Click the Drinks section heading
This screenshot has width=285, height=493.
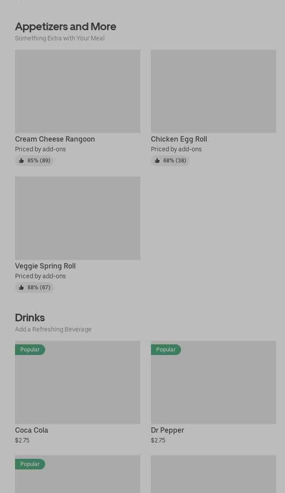point(30,317)
